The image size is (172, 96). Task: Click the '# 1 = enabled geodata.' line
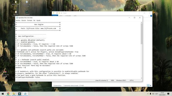point(25,42)
